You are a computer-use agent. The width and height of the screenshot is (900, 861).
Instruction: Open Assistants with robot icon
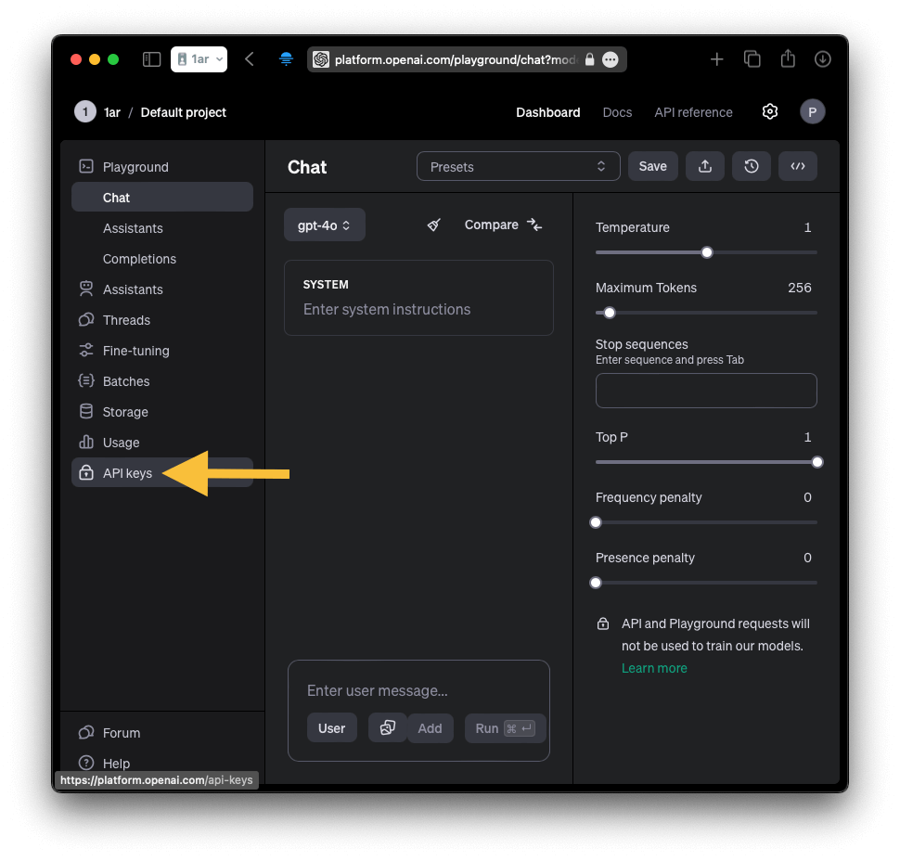(162, 289)
